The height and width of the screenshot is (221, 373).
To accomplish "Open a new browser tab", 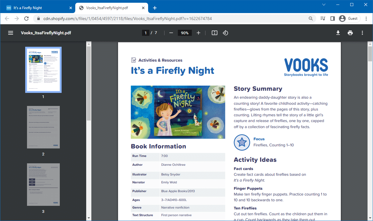I will pyautogui.click(x=155, y=8).
